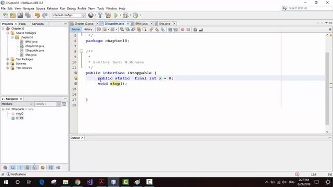This screenshot has width=333, height=187.
Task: Collapse the Javadoc comment fold at line 8
Action: (81, 51)
